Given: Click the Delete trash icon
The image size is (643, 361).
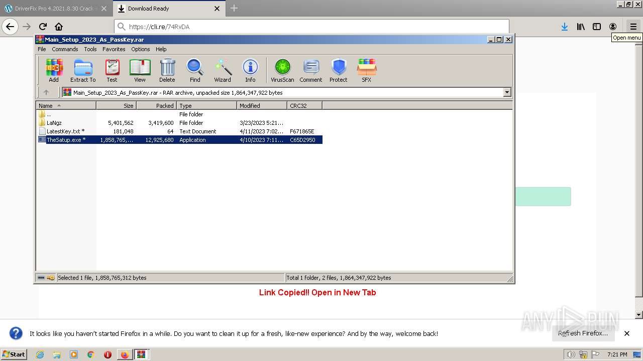Looking at the screenshot, I should point(167,70).
